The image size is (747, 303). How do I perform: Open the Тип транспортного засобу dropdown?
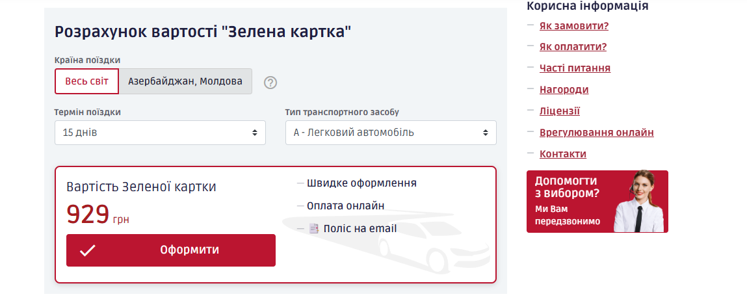391,133
